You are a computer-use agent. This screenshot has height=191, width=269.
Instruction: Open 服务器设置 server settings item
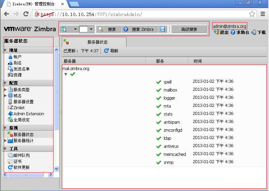click(21, 102)
